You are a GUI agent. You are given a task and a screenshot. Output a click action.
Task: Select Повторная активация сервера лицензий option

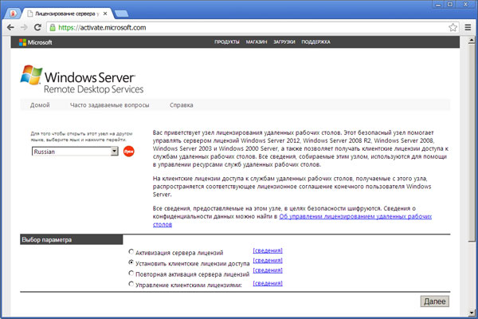point(131,274)
